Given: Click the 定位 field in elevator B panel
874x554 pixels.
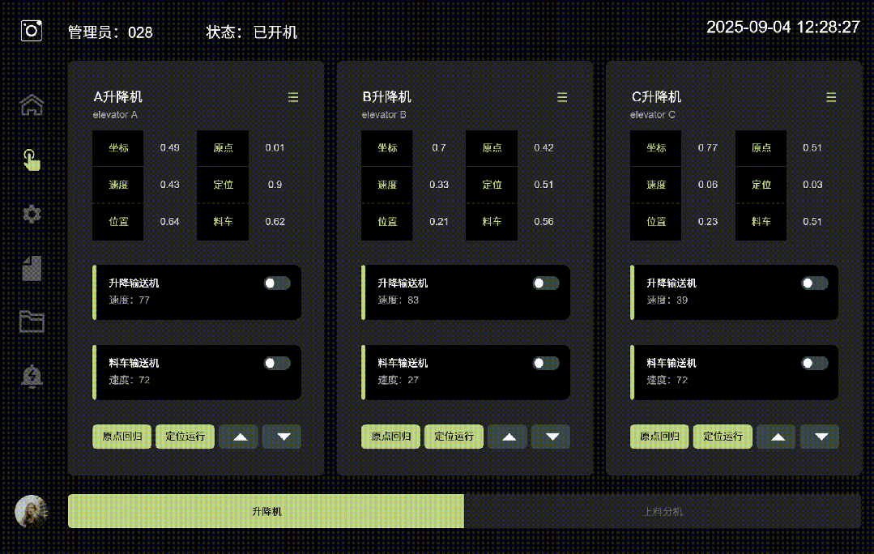Looking at the screenshot, I should click(491, 184).
